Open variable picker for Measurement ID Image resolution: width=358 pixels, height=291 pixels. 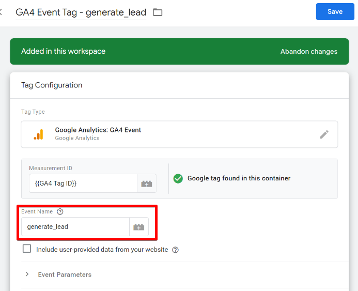pos(146,183)
